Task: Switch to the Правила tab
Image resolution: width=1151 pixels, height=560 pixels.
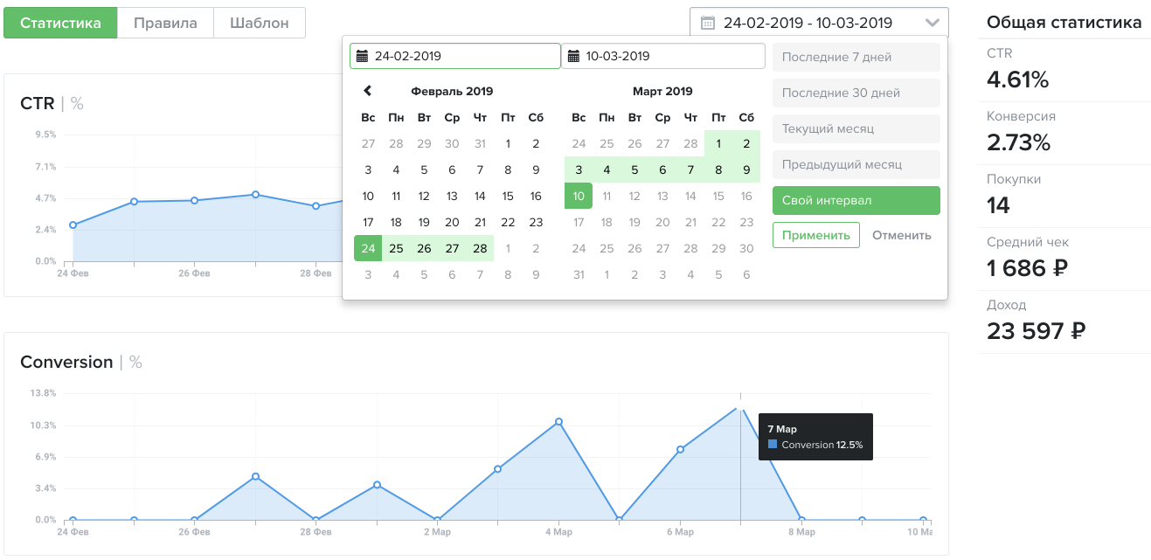Action: tap(165, 23)
